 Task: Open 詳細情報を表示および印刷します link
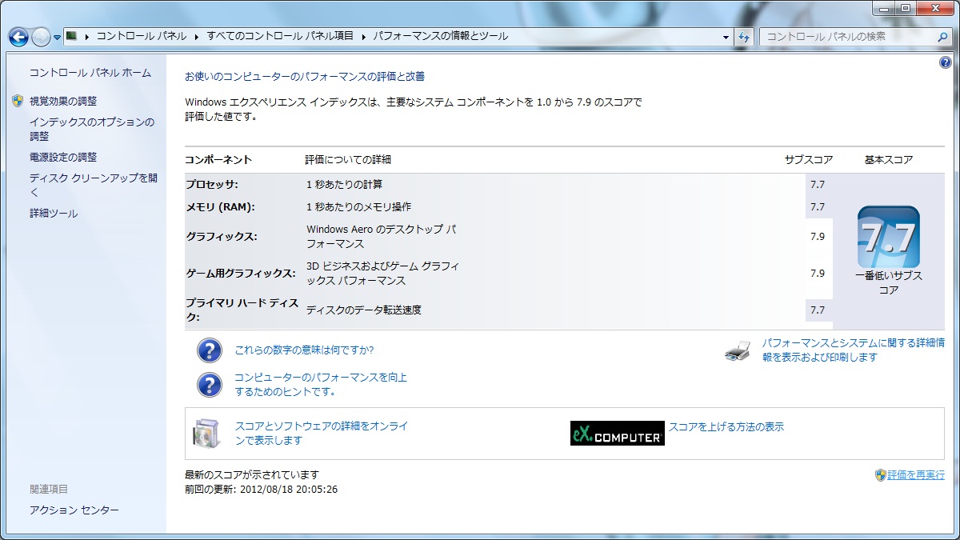coord(853,350)
